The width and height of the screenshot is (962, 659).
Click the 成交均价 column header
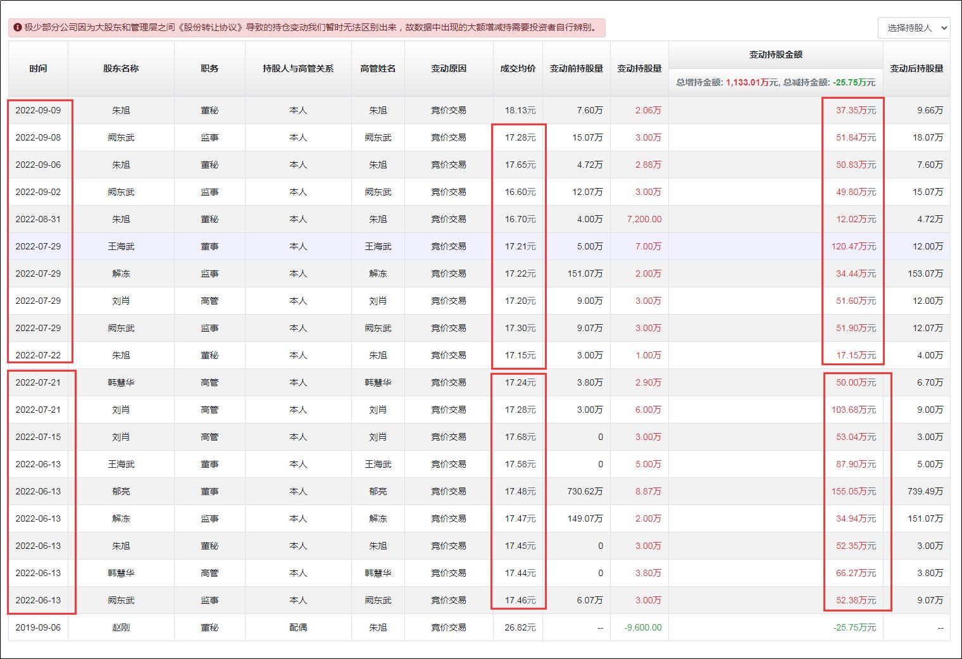click(x=518, y=68)
